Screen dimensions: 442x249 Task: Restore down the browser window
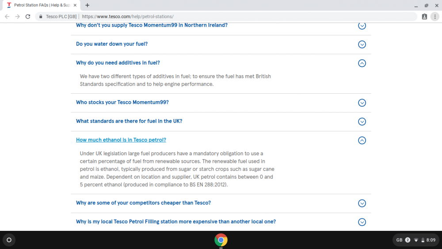426,5
